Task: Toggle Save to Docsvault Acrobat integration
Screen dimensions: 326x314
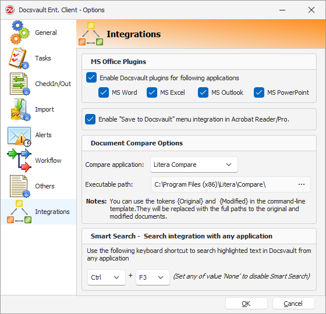Action: coord(90,119)
